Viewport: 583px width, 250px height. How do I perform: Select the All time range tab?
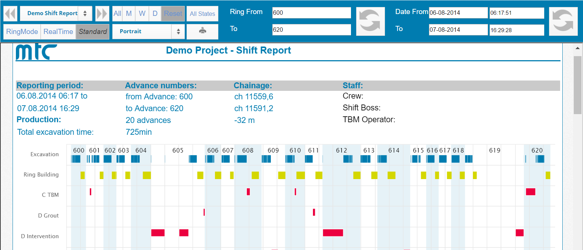coord(117,14)
